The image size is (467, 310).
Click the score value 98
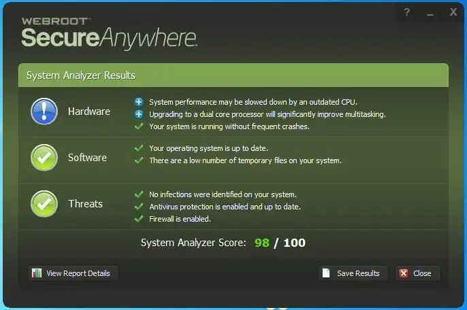click(x=262, y=243)
